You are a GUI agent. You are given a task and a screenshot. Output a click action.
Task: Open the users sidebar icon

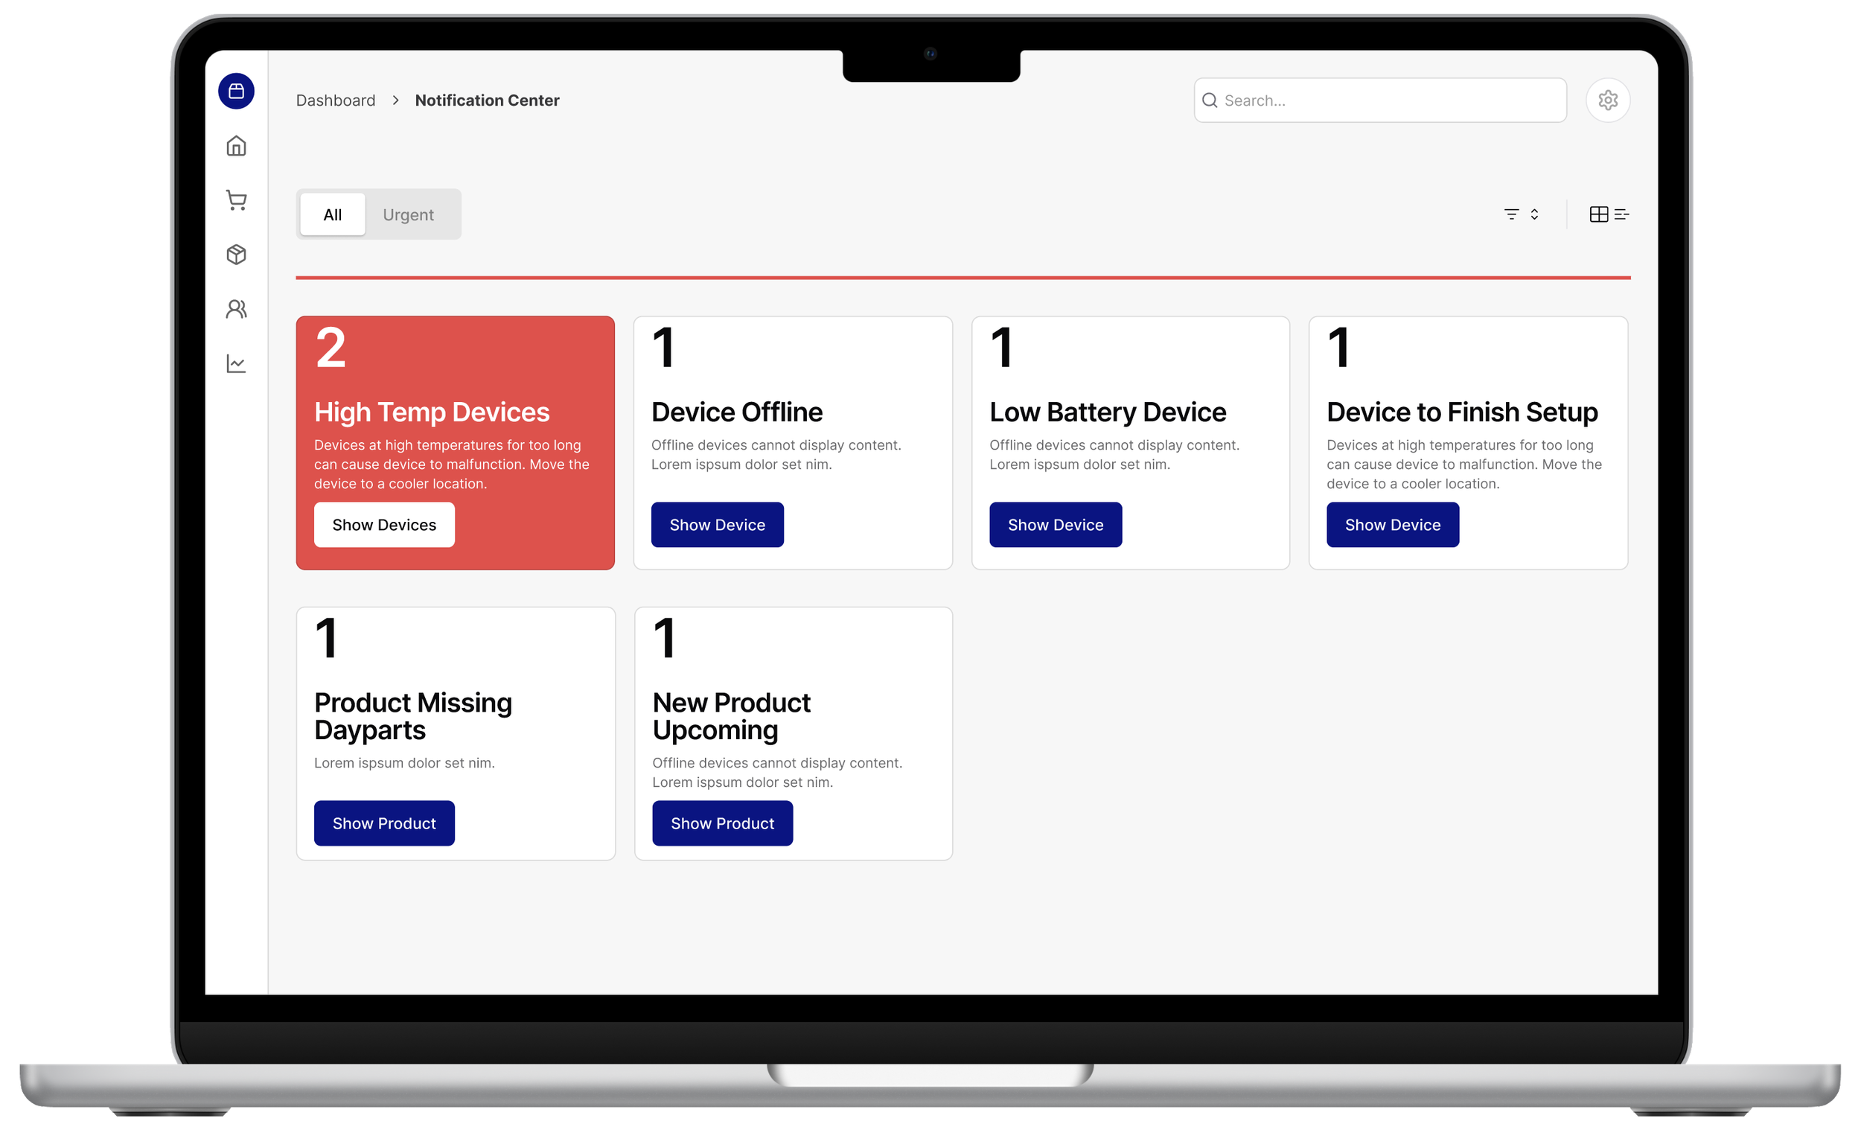[237, 309]
